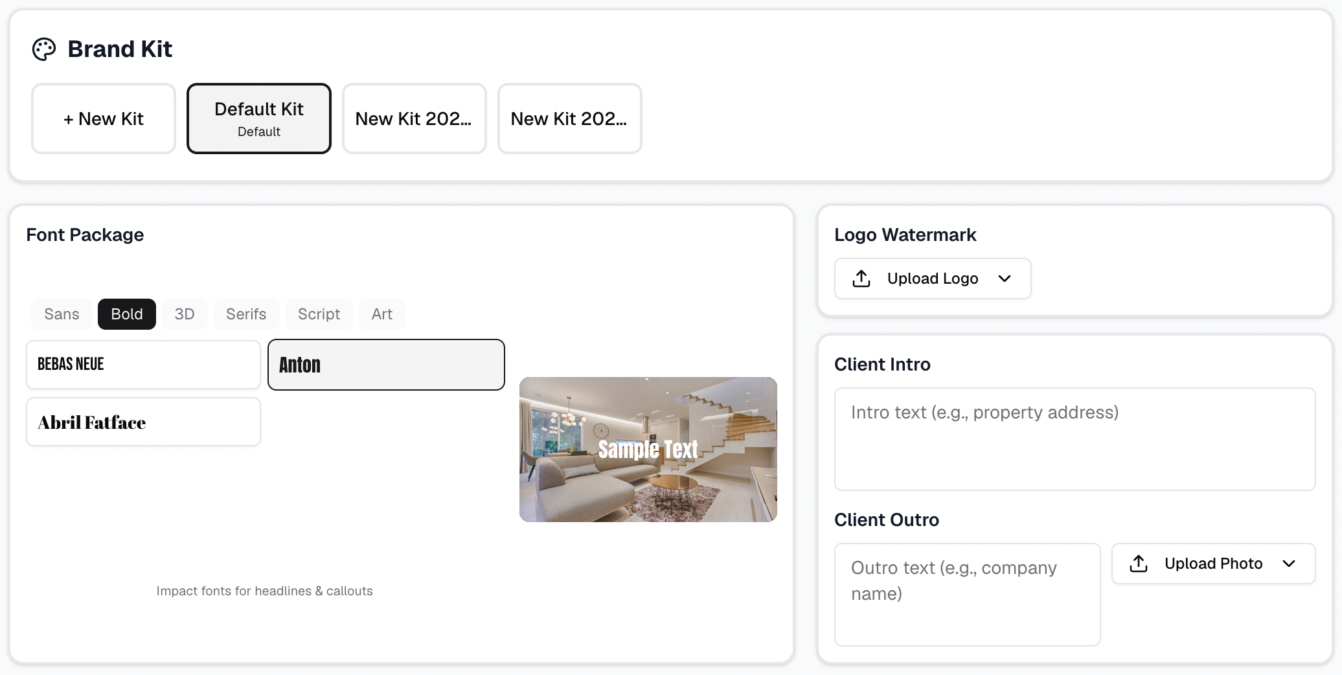The image size is (1342, 675).
Task: Click the Client Intro heading
Action: point(882,364)
